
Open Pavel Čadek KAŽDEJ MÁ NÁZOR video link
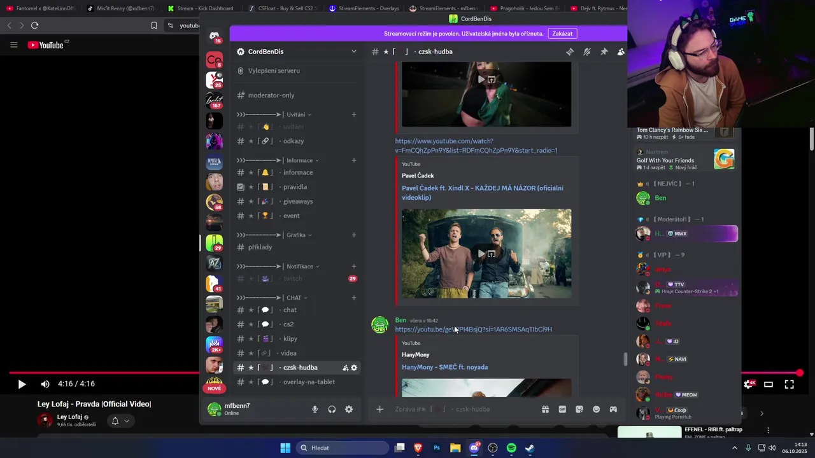482,193
